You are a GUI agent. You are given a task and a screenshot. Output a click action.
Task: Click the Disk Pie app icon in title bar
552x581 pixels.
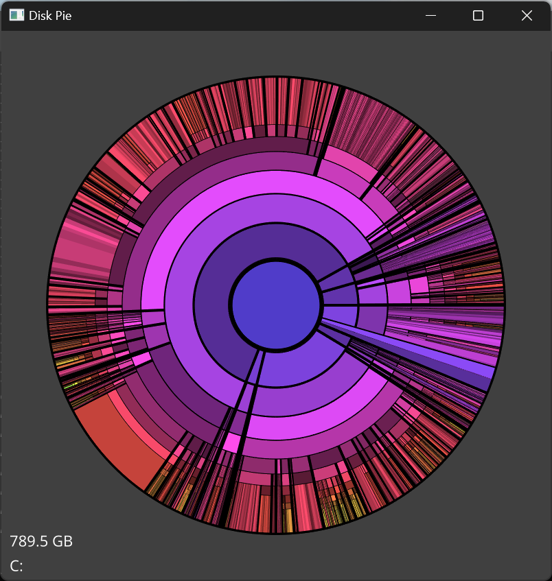click(16, 15)
